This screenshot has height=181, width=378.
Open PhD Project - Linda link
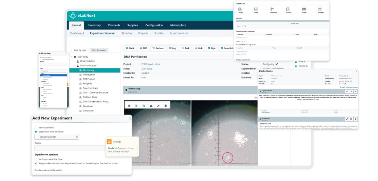(x=151, y=64)
